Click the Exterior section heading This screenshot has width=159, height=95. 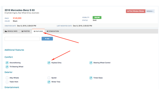(9, 72)
